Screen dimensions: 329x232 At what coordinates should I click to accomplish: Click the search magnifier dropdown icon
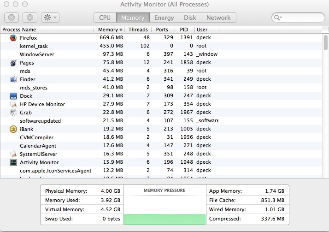click(278, 18)
